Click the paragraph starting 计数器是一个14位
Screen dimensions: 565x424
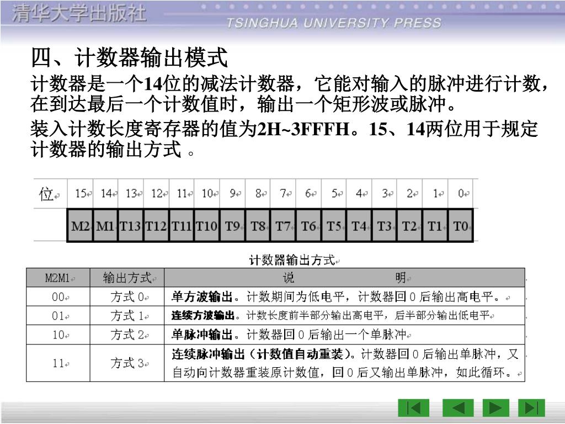(x=289, y=94)
